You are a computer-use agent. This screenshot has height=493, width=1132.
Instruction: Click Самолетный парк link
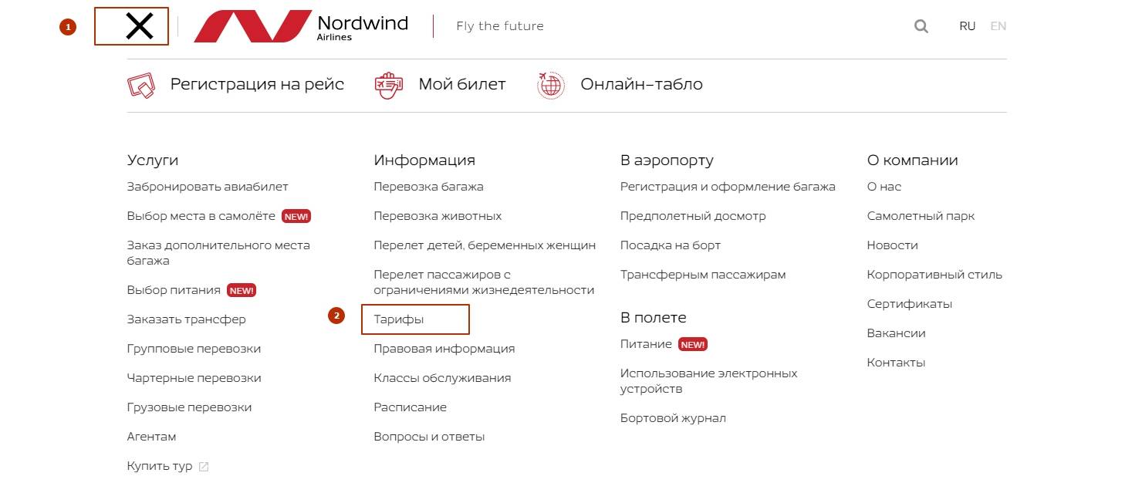tap(921, 216)
